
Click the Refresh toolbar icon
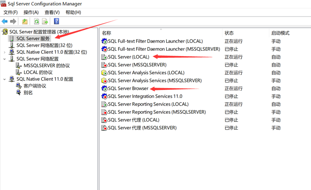pos(36,21)
